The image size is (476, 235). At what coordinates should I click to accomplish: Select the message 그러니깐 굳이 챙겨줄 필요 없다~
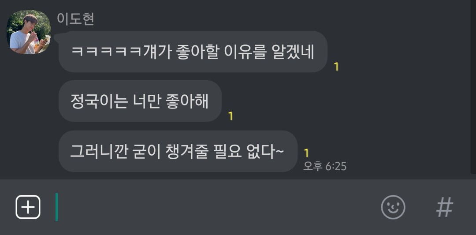[x=178, y=151]
